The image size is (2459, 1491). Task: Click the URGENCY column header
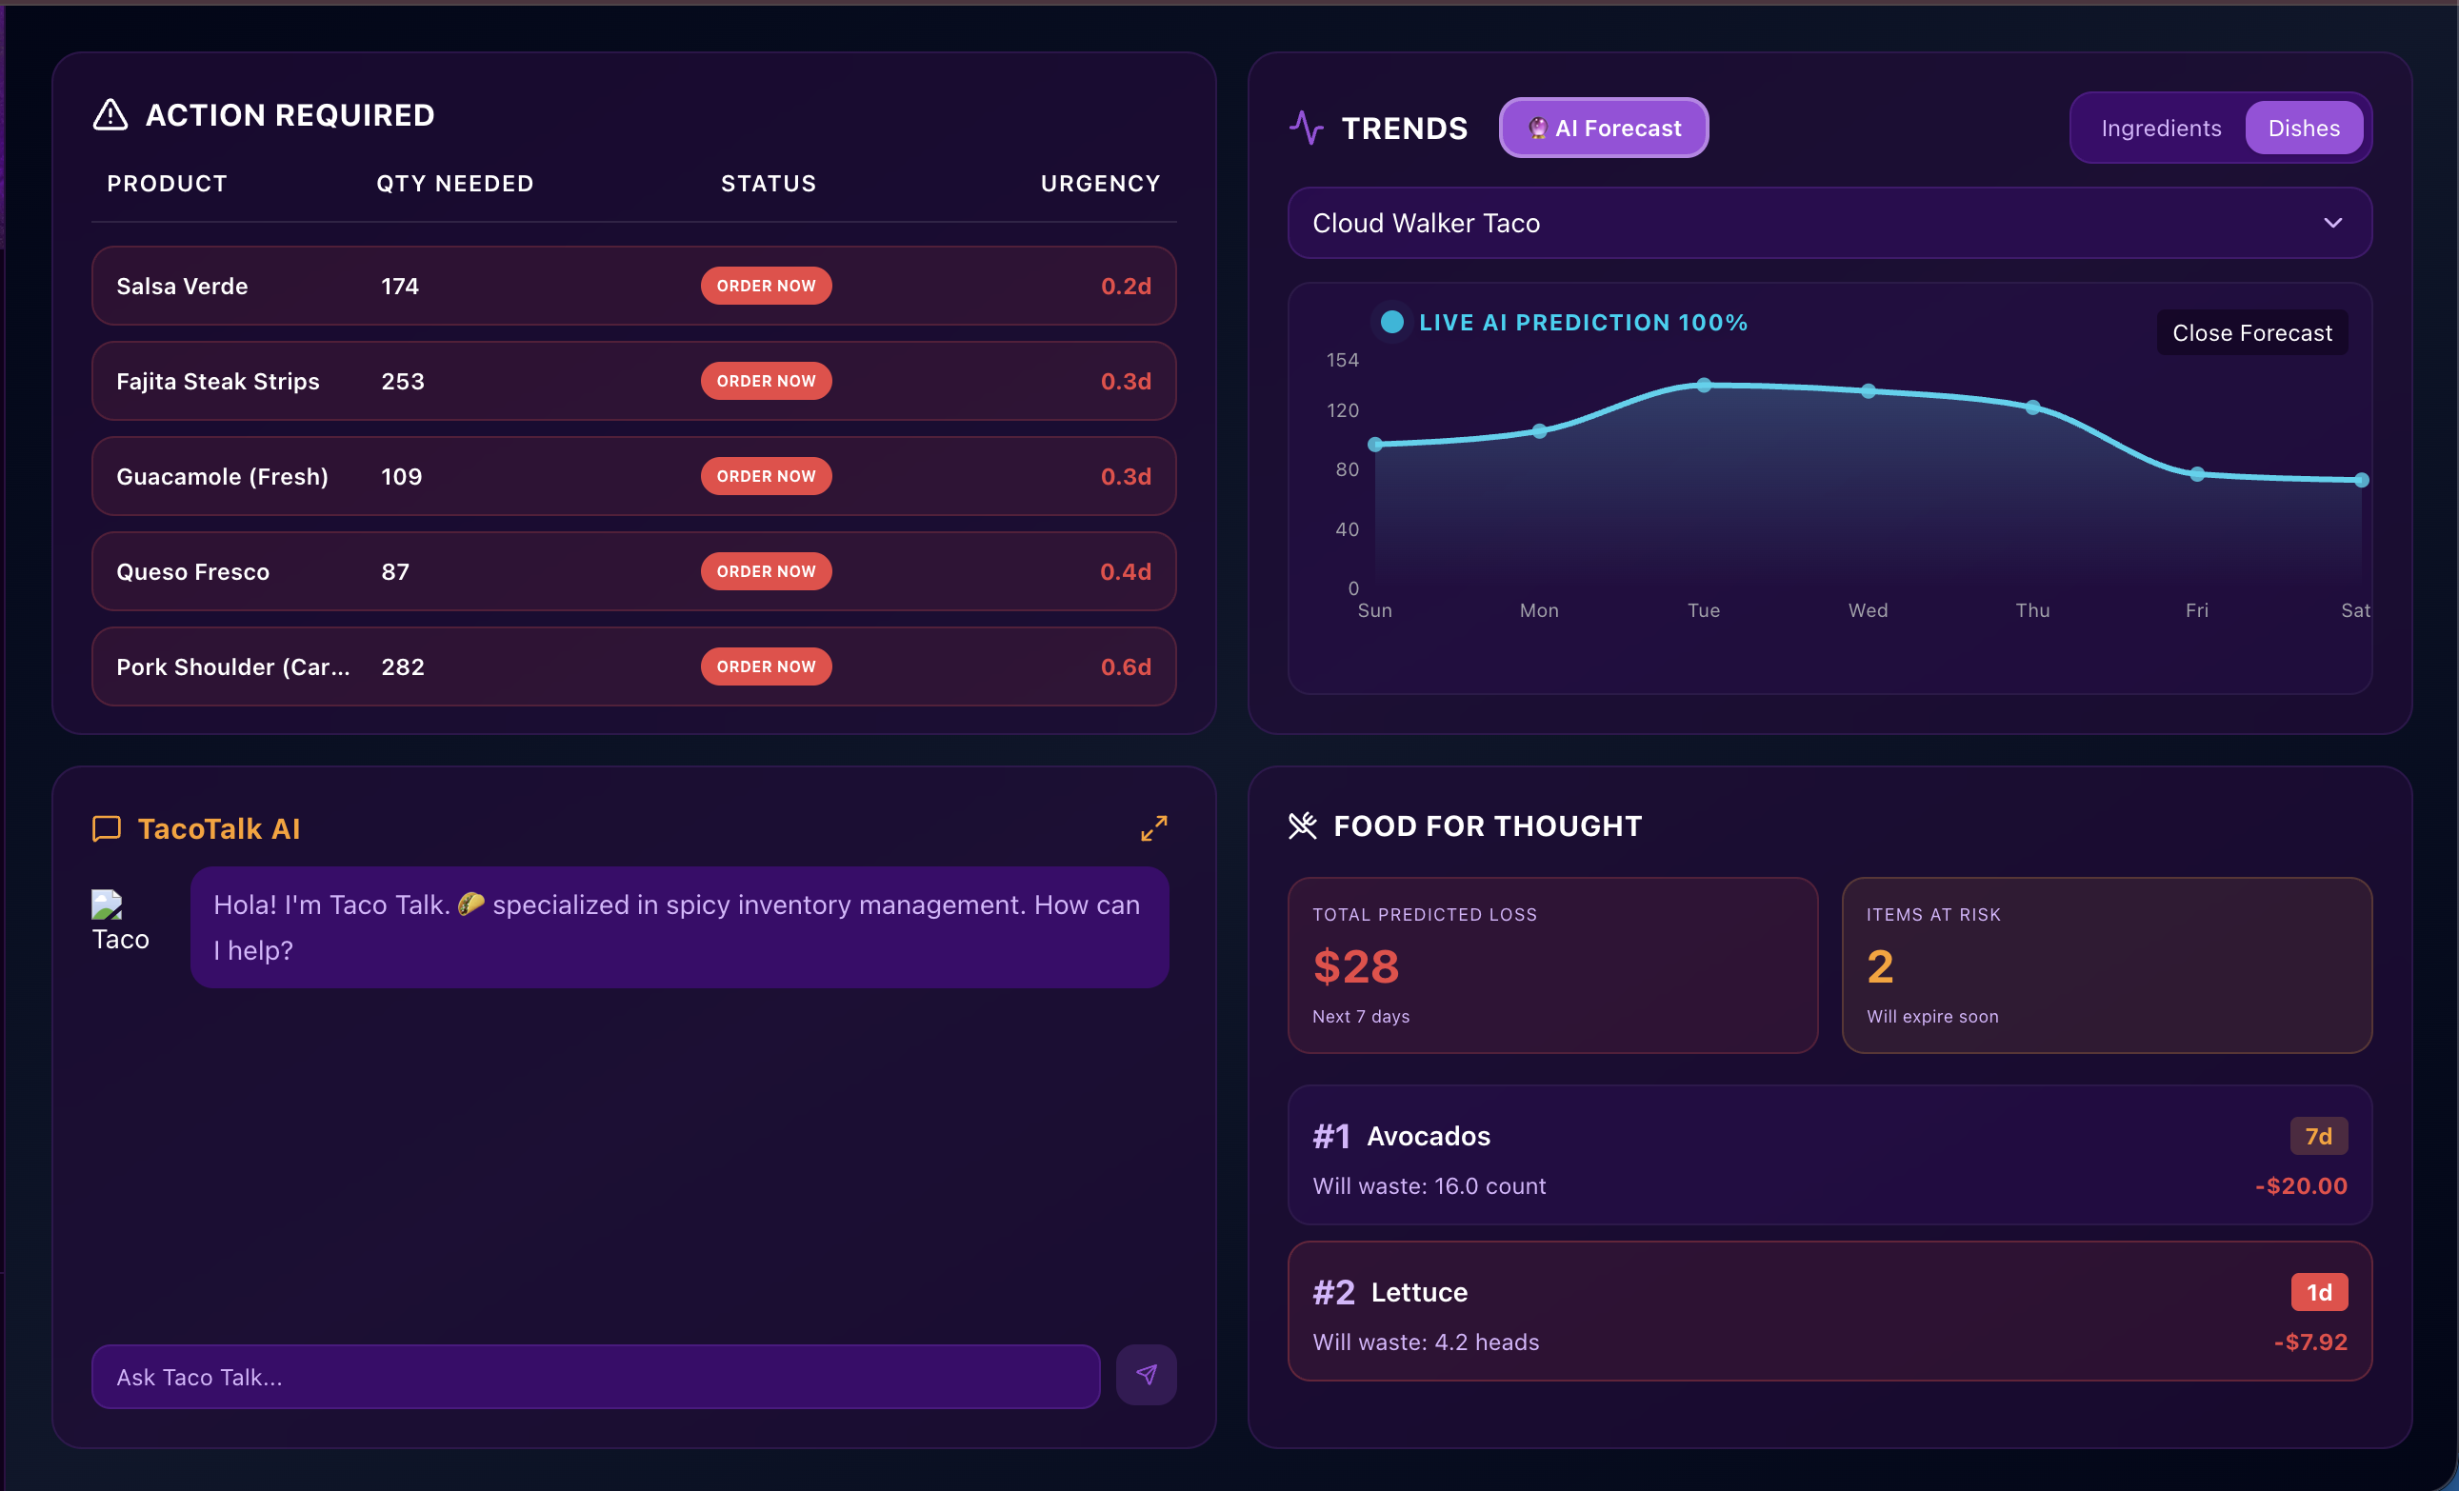click(x=1100, y=184)
